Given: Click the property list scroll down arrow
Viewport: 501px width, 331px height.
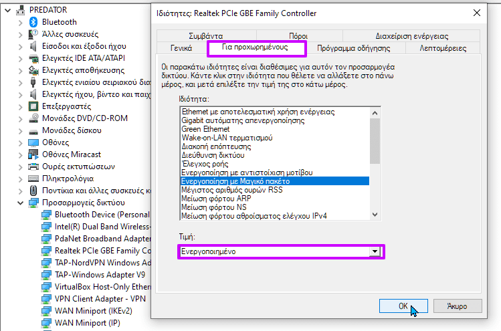Looking at the screenshot, I should tap(375, 215).
